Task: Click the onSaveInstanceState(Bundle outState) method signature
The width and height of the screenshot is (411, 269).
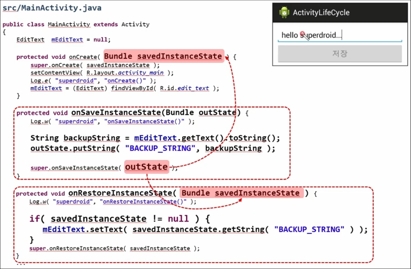Action: pyautogui.click(x=132, y=113)
